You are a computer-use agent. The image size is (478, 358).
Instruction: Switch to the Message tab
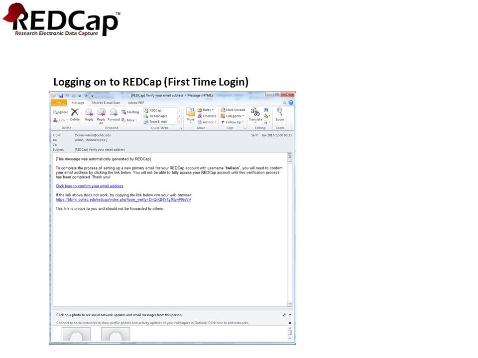click(x=78, y=103)
